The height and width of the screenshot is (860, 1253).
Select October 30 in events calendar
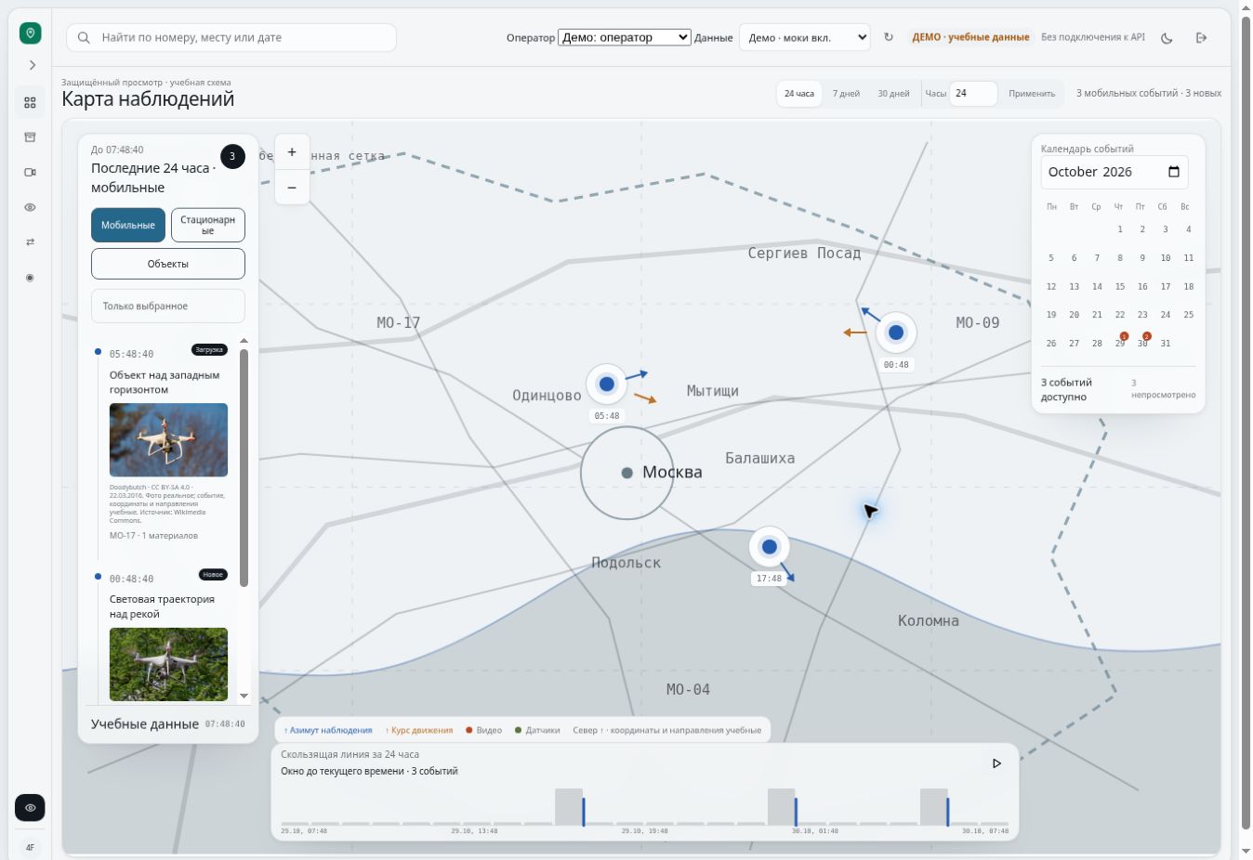point(1142,344)
